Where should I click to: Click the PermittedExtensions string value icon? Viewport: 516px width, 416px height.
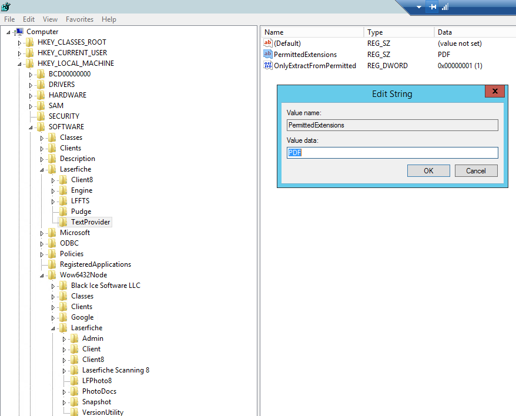(268, 55)
